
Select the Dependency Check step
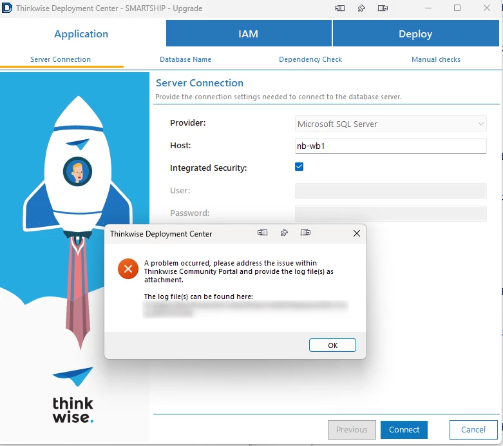[x=310, y=59]
